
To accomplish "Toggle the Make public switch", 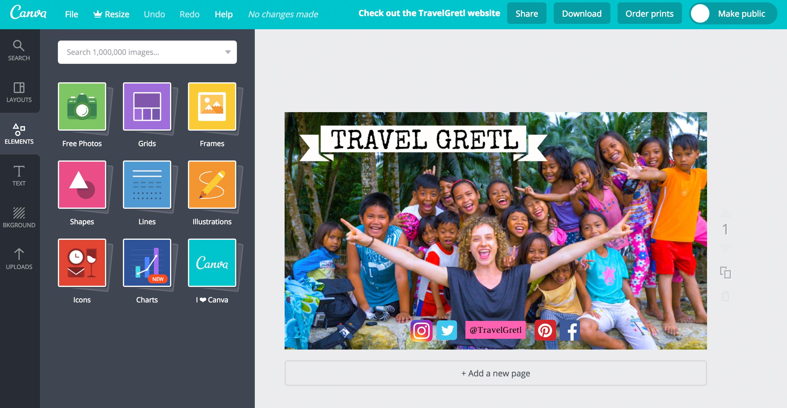I will (x=700, y=14).
